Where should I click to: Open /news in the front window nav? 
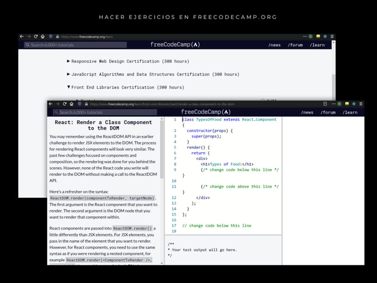[x=307, y=112]
